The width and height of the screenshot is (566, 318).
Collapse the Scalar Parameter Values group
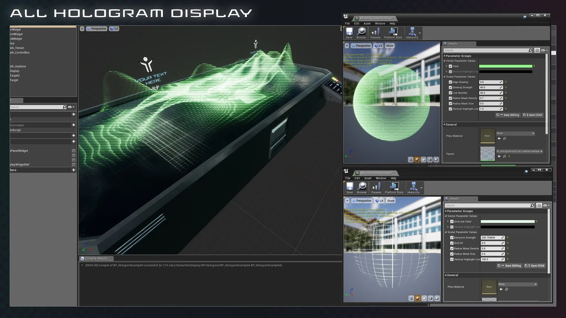pos(445,76)
